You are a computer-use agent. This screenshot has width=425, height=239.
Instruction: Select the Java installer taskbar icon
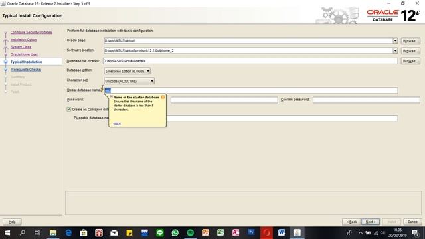click(297, 233)
